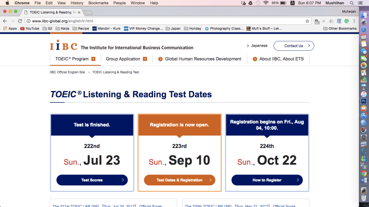
Task: Open Photos app in the Dock
Action: point(364,66)
